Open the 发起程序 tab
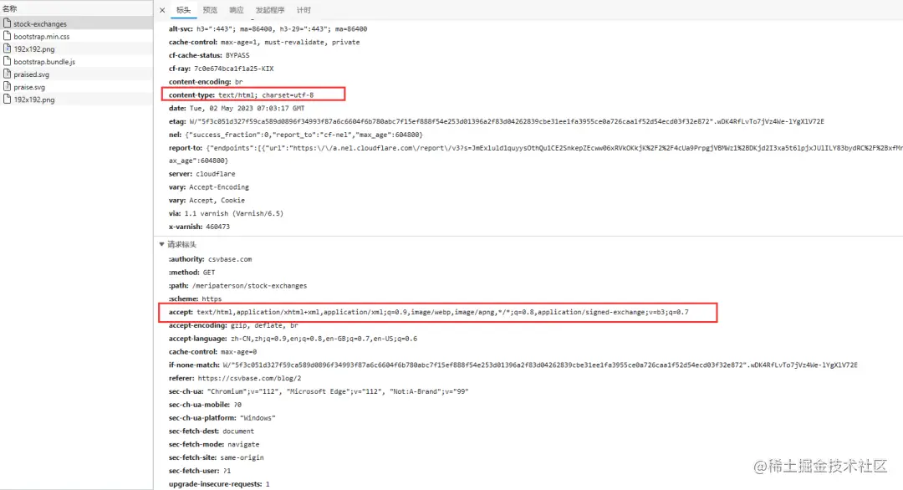The height and width of the screenshot is (490, 903). pyautogui.click(x=269, y=10)
